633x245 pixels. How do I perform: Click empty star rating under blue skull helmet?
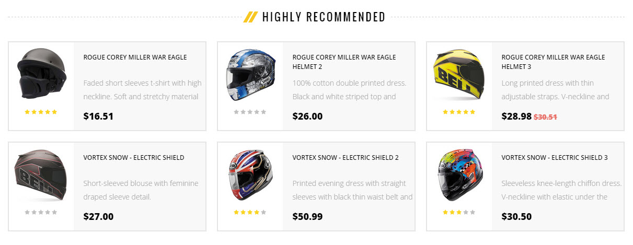click(250, 112)
